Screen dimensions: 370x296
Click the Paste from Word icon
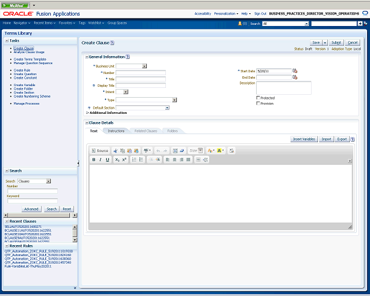pyautogui.click(x=136, y=150)
